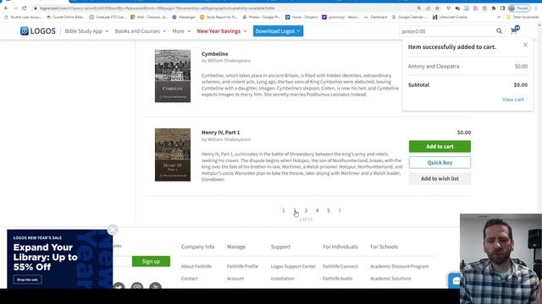This screenshot has height=304, width=542.
Task: Open Installation footer link
Action: point(282,279)
